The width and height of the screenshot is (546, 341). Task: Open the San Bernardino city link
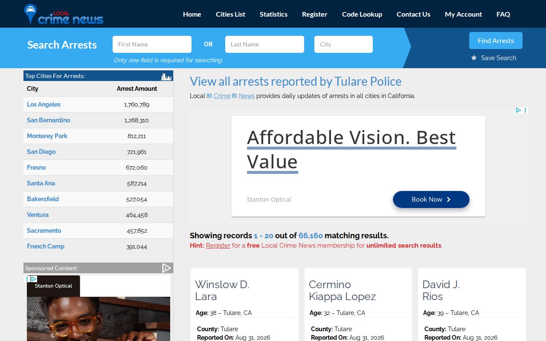pyautogui.click(x=48, y=120)
